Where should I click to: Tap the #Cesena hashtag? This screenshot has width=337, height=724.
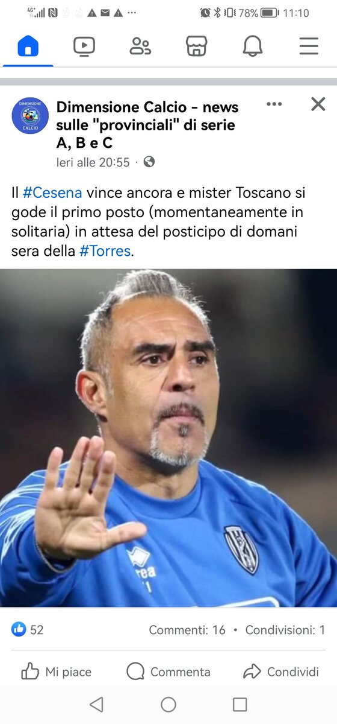click(52, 193)
